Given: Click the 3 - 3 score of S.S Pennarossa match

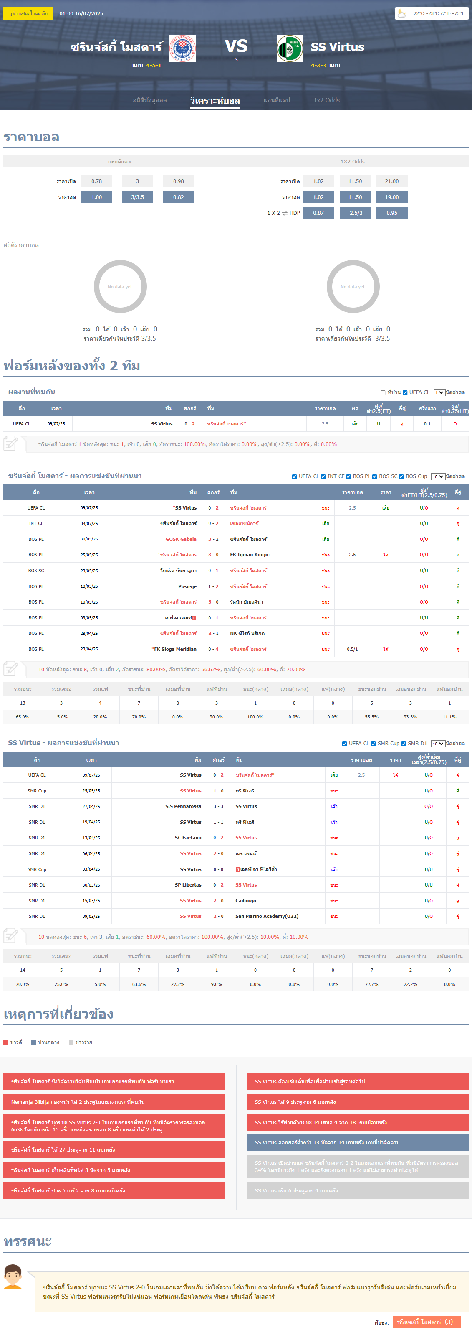Looking at the screenshot, I should point(218,806).
